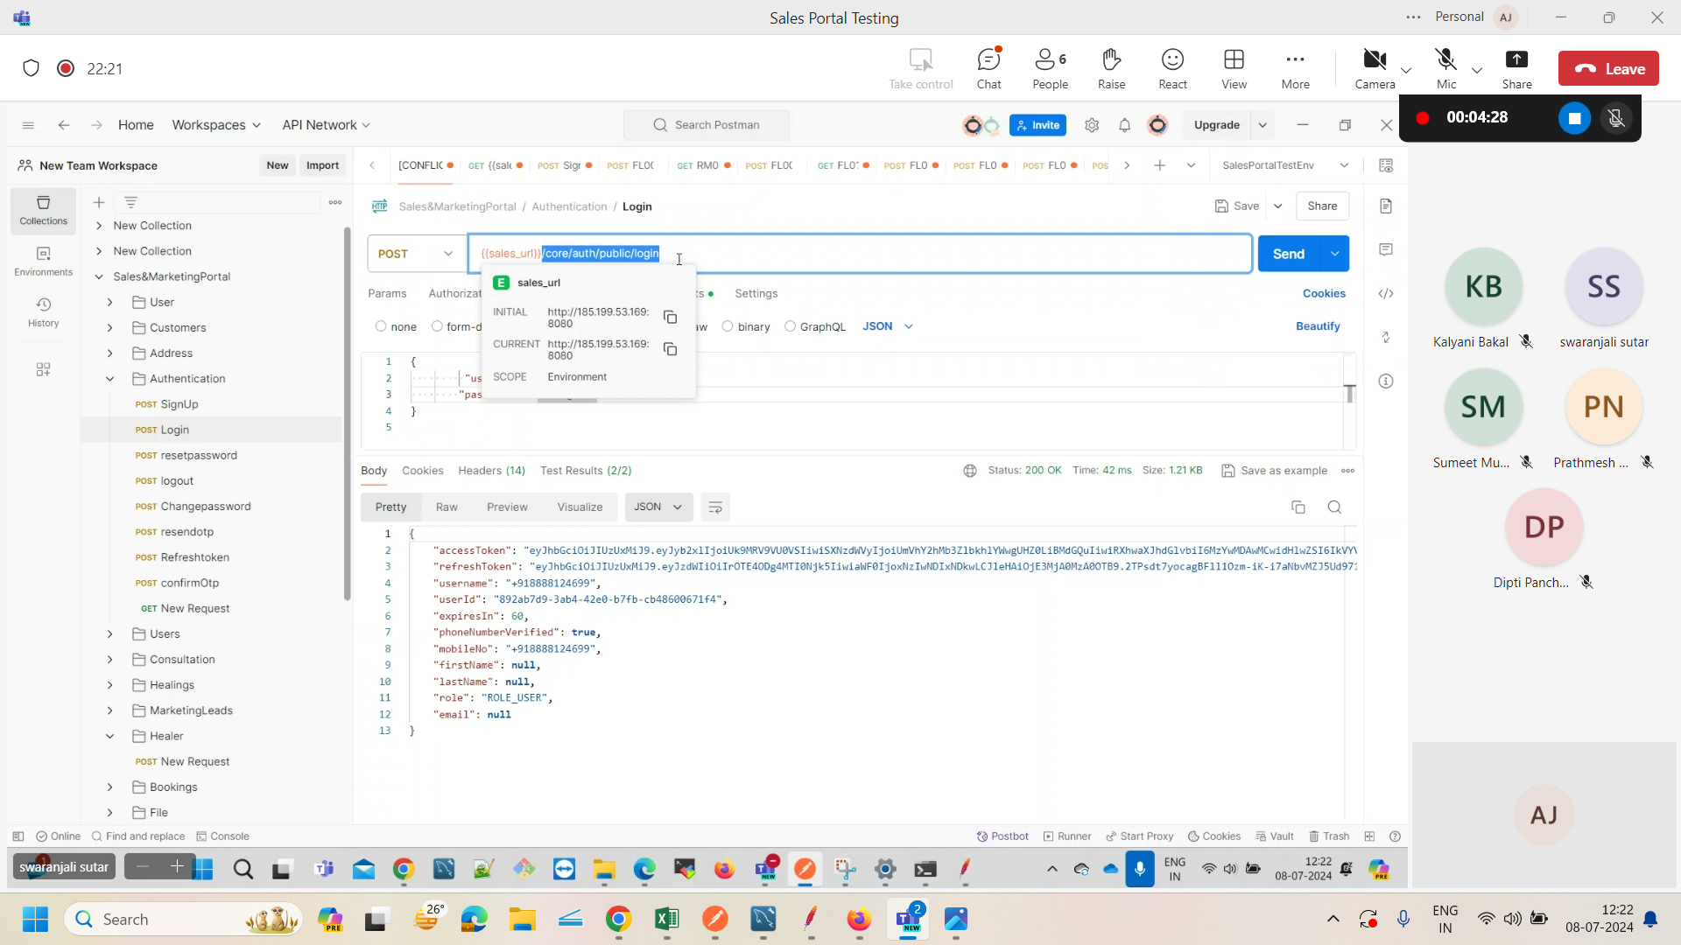Click the request URL input field

pyautogui.click(x=860, y=254)
